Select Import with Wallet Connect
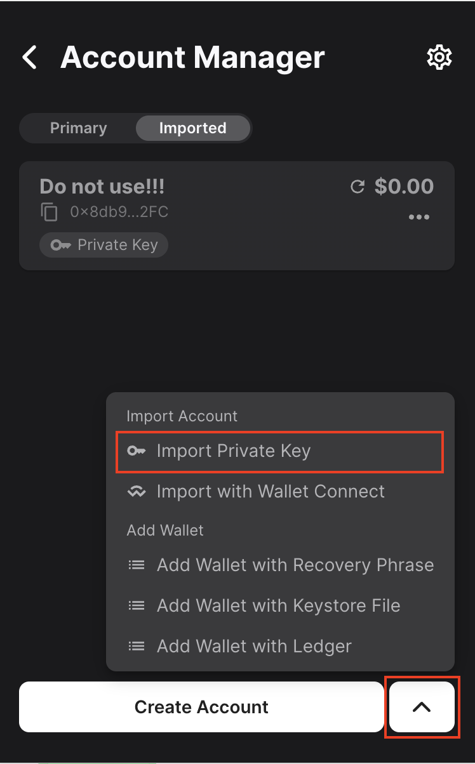Image resolution: width=475 pixels, height=764 pixels. (271, 492)
